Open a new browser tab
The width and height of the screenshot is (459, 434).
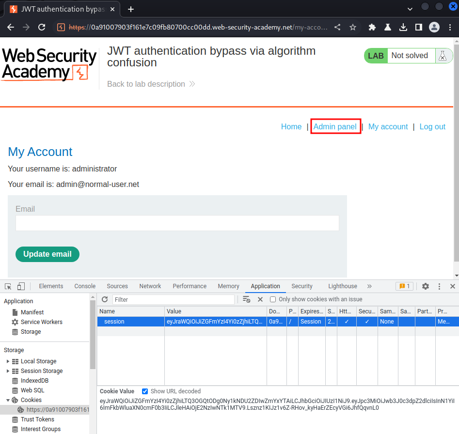(x=131, y=9)
